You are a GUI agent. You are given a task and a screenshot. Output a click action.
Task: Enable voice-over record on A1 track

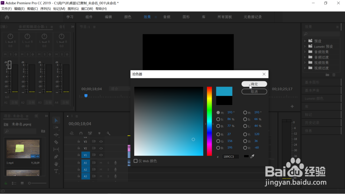pos(115,163)
